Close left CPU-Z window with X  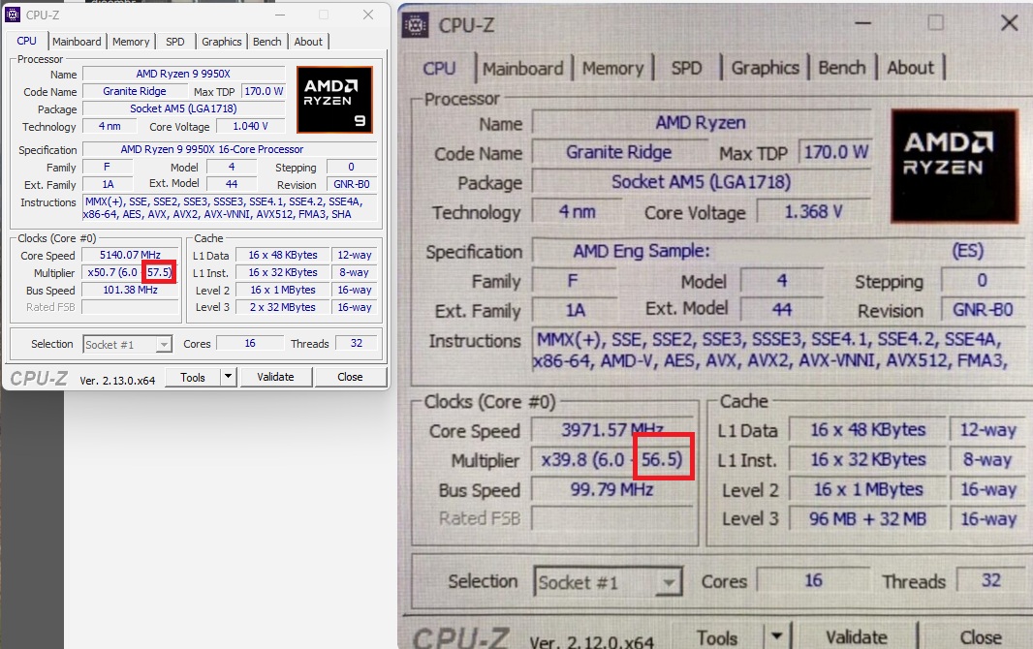tap(368, 15)
